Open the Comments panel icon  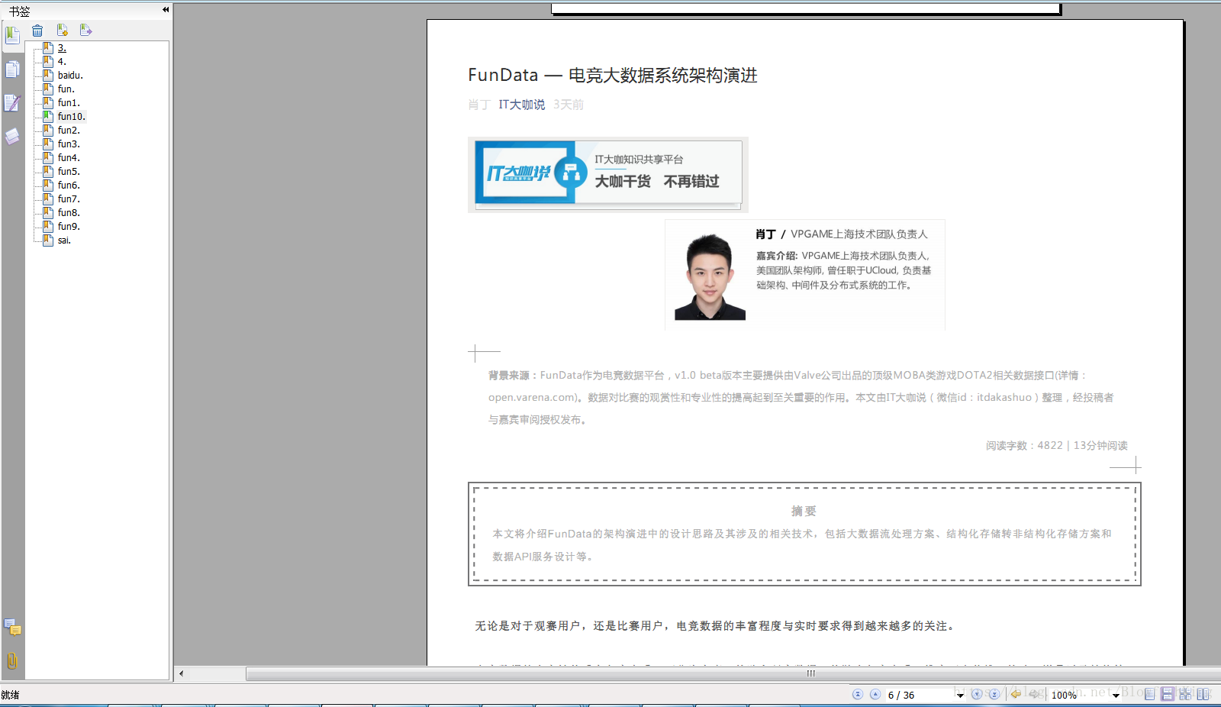(x=12, y=627)
